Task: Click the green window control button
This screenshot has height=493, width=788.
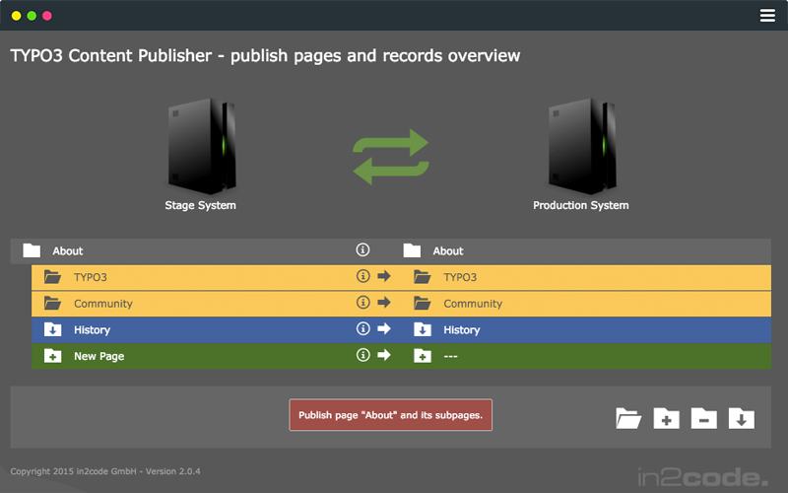Action: tap(32, 16)
